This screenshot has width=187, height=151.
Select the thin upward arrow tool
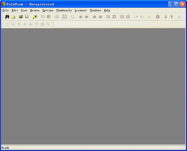click(19, 25)
